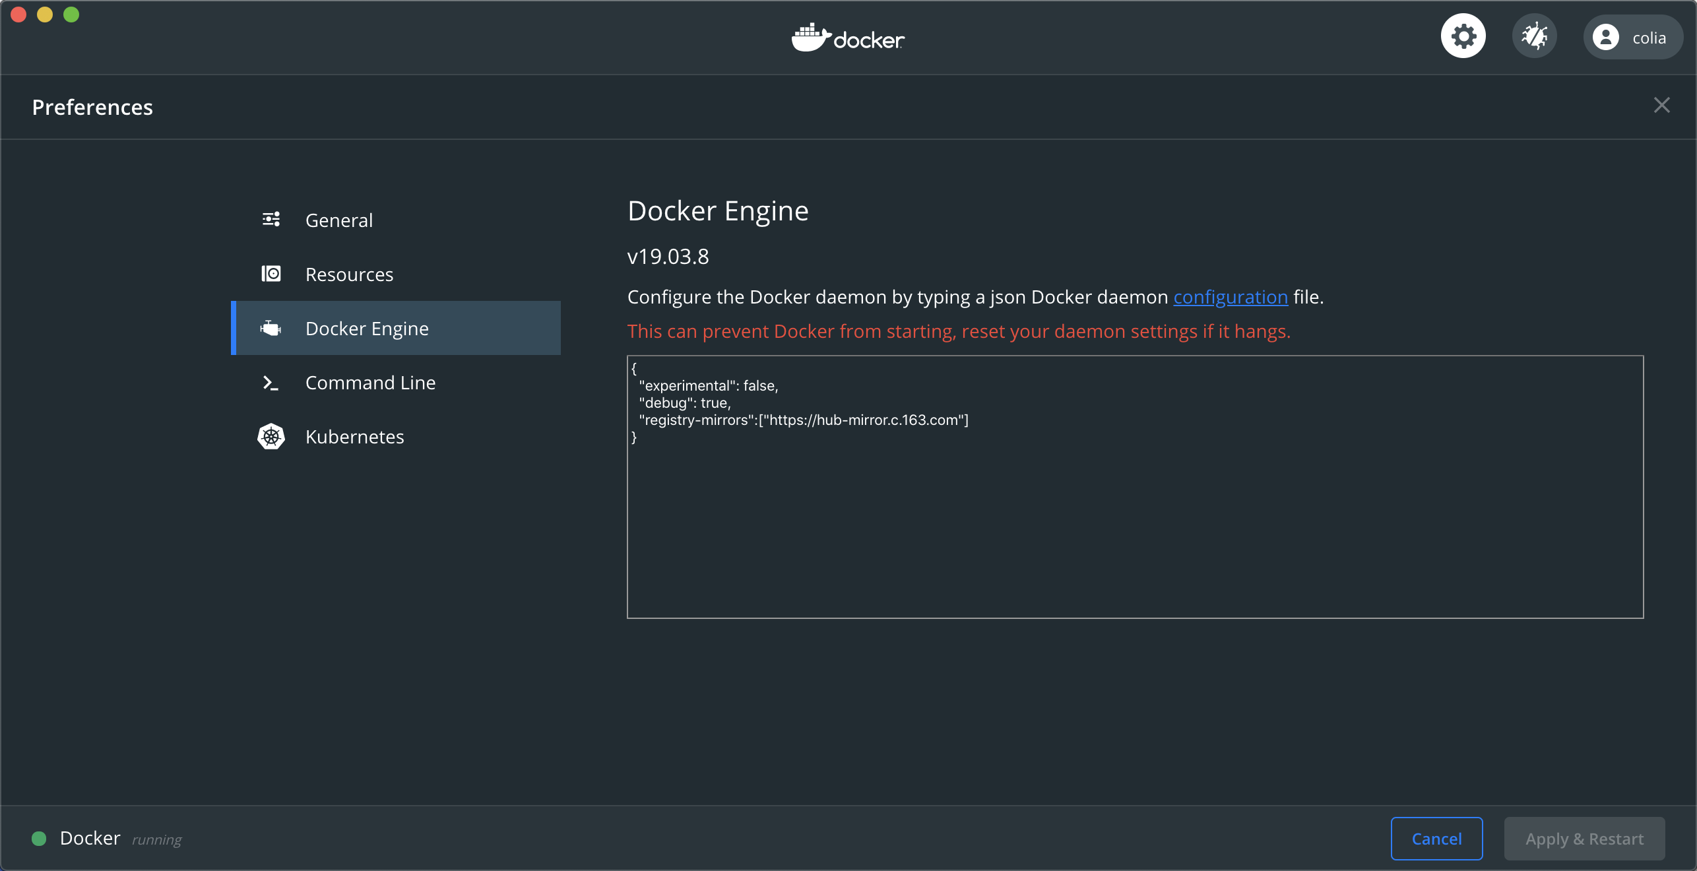The image size is (1697, 871).
Task: Click the colia account name button
Action: 1648,38
